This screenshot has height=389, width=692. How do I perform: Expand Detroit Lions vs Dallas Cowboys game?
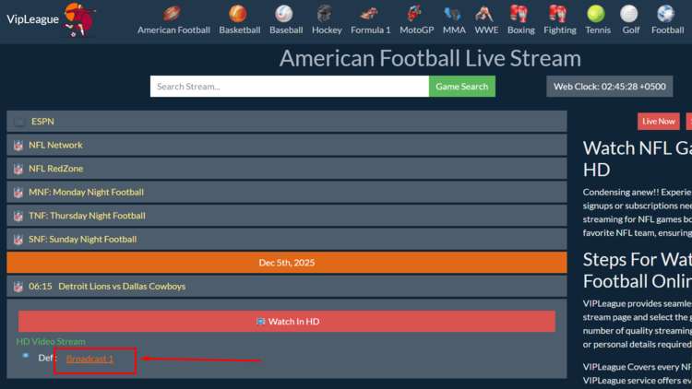tap(287, 287)
